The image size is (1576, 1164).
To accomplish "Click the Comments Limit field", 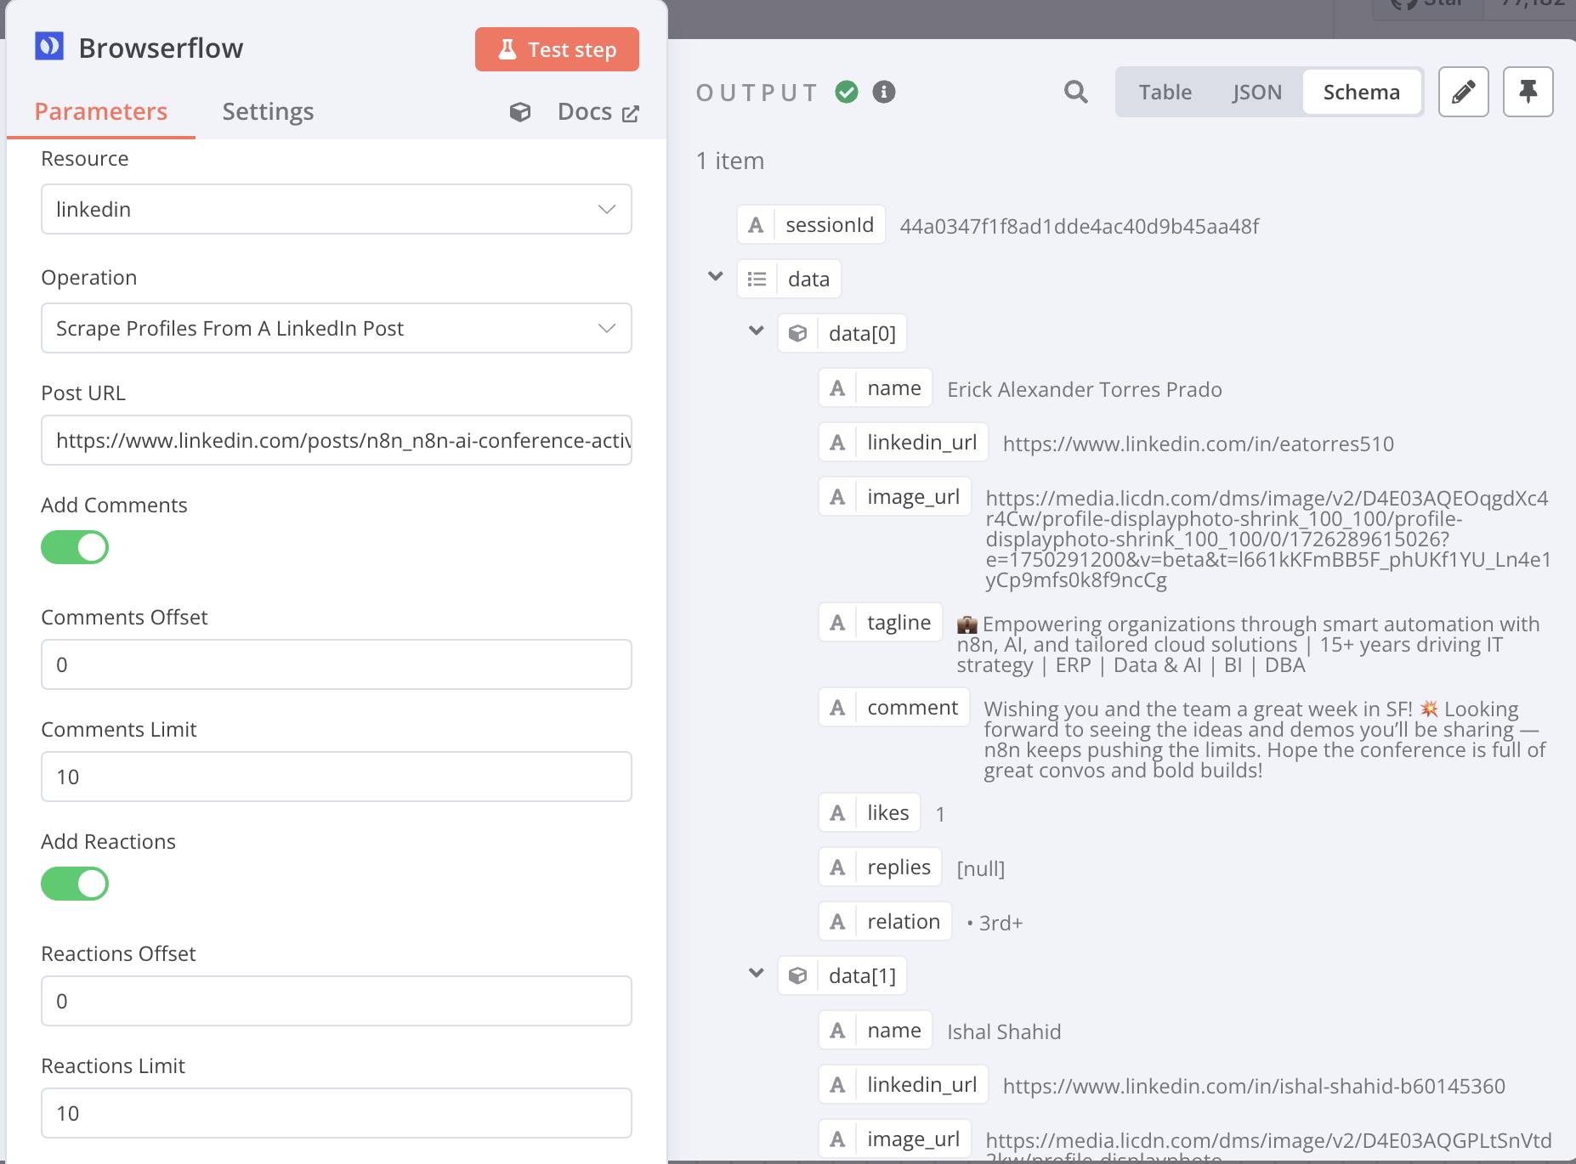I will point(337,777).
